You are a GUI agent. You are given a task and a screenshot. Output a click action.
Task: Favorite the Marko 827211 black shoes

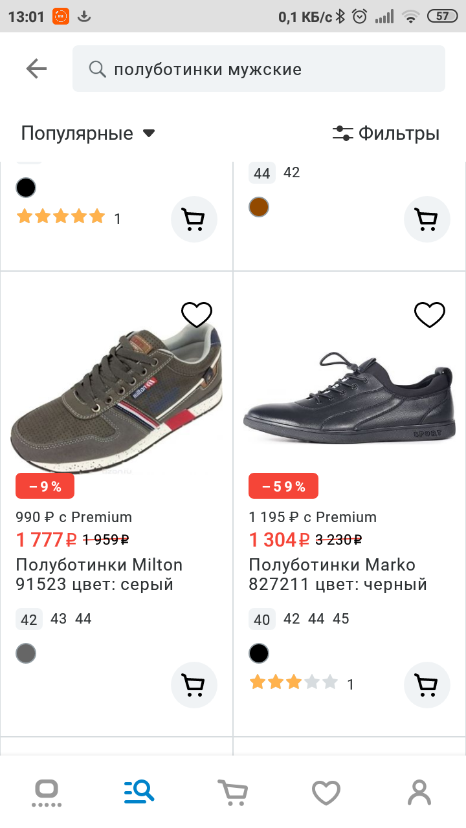click(x=429, y=315)
